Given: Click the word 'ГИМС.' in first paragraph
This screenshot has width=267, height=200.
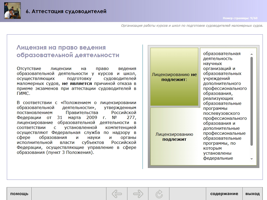Looking at the screenshot, I should (24, 93).
